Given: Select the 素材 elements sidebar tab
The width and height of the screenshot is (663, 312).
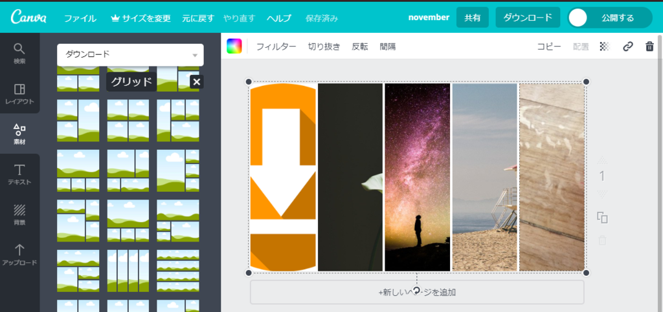Looking at the screenshot, I should tap(19, 134).
